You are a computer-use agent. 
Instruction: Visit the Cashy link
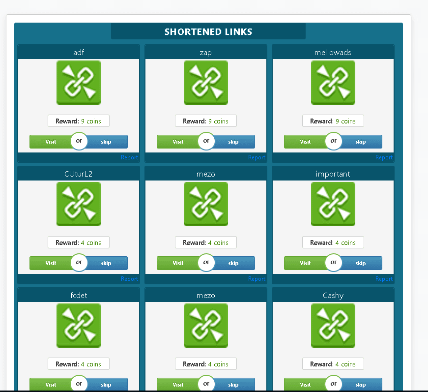305,384
